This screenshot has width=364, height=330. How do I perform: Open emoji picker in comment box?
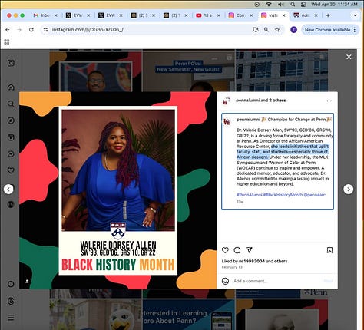pos(225,281)
